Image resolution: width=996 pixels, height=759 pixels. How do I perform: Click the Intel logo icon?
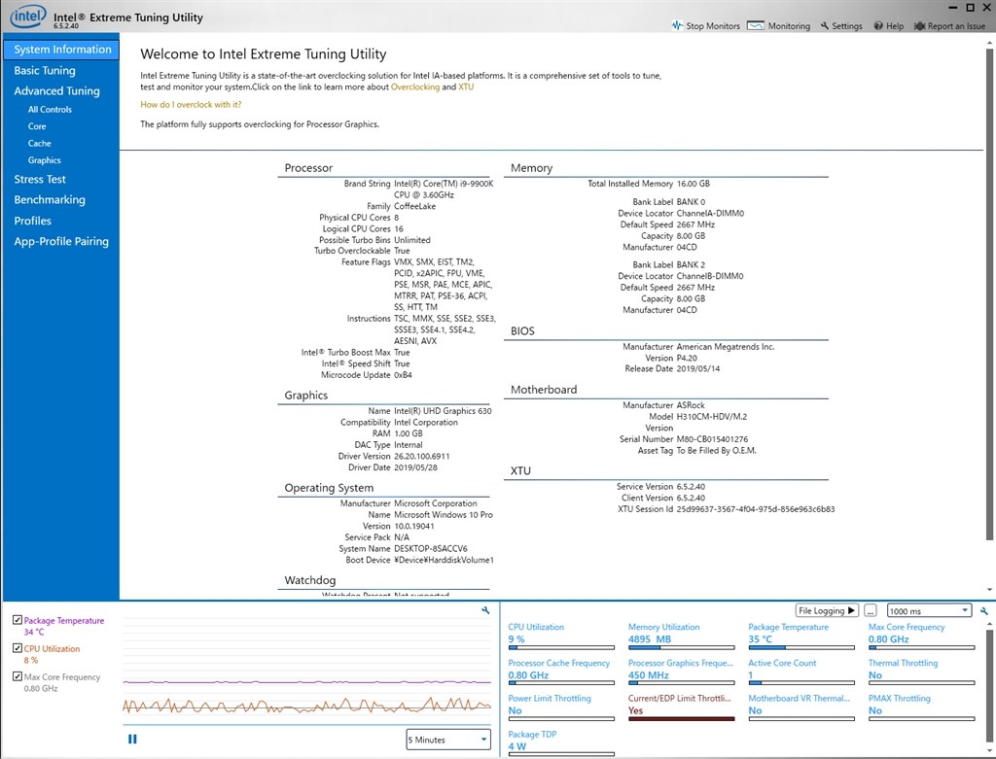coord(28,17)
